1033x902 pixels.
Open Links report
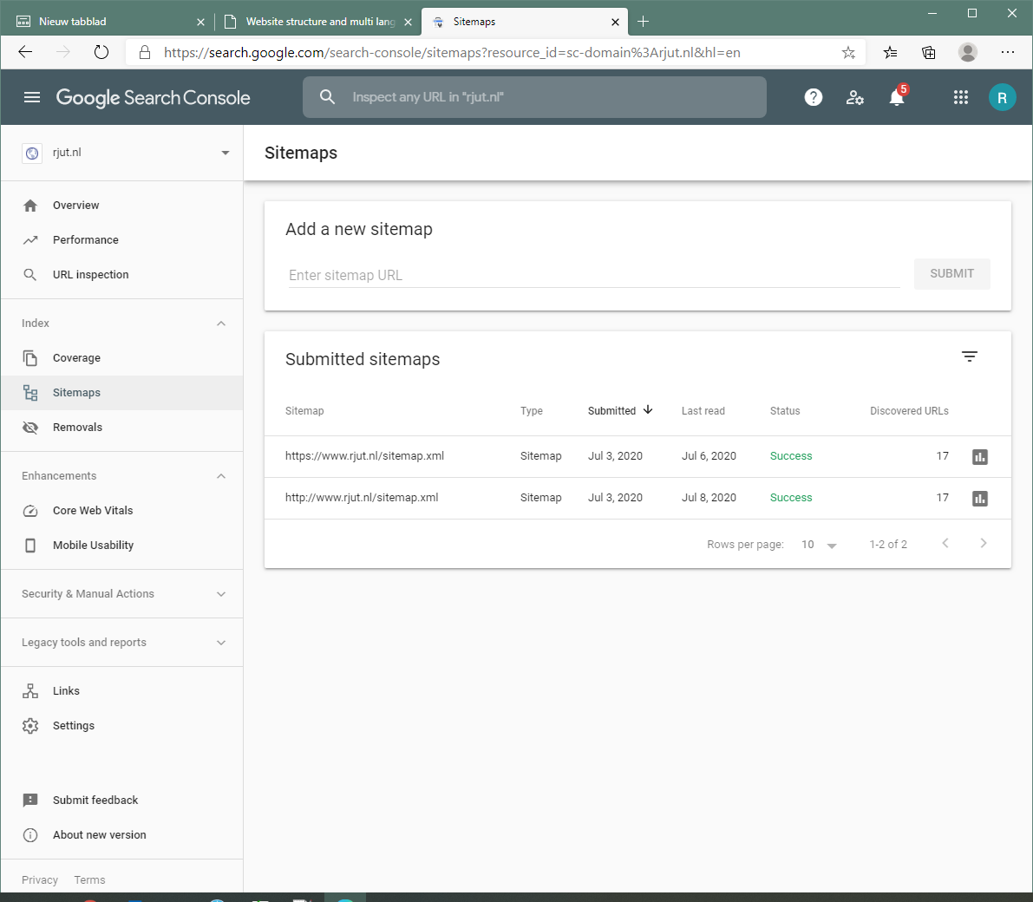pos(122,691)
